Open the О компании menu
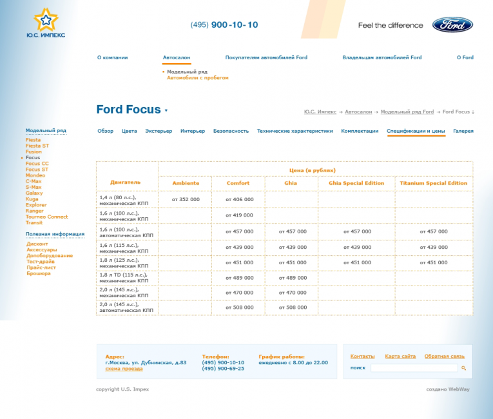Viewport: 493px width, 419px height. [112, 57]
